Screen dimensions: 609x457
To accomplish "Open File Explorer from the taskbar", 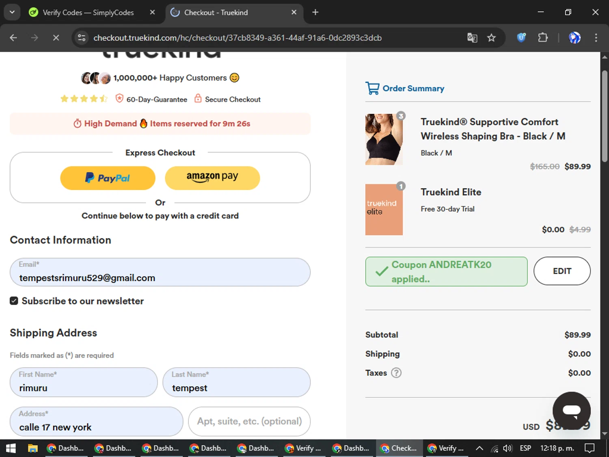I will click(x=32, y=448).
